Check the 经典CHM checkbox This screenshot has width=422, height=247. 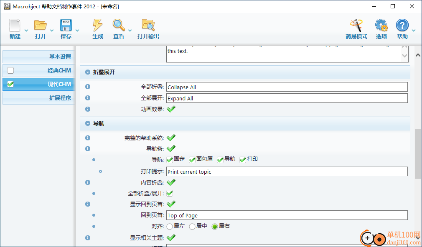[x=10, y=70]
